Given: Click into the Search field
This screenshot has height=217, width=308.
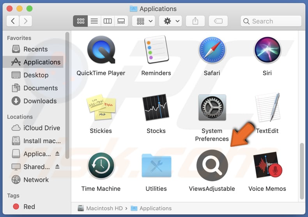Looking at the screenshot, I should click(x=271, y=21).
